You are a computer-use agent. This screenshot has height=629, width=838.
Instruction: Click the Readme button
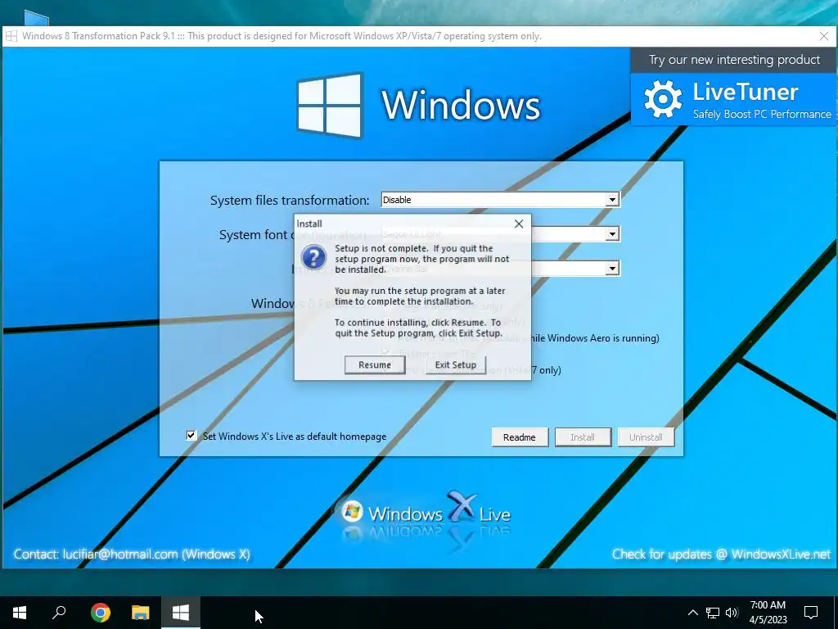coord(520,437)
